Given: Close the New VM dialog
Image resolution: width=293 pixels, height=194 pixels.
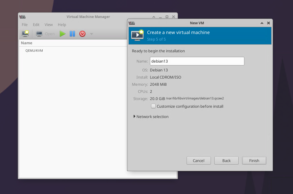Looking at the screenshot, I should point(268,23).
